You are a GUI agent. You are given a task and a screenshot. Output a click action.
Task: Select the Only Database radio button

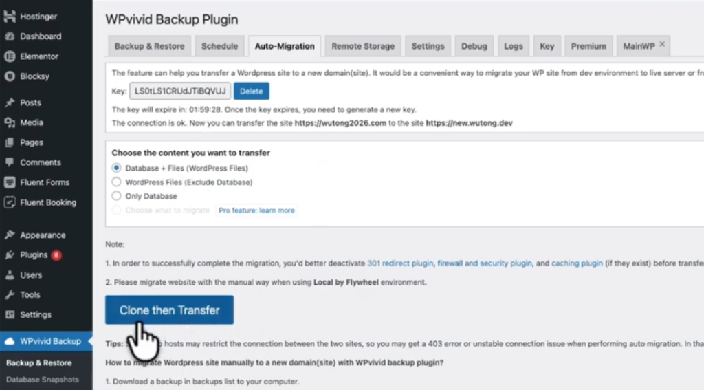(116, 196)
